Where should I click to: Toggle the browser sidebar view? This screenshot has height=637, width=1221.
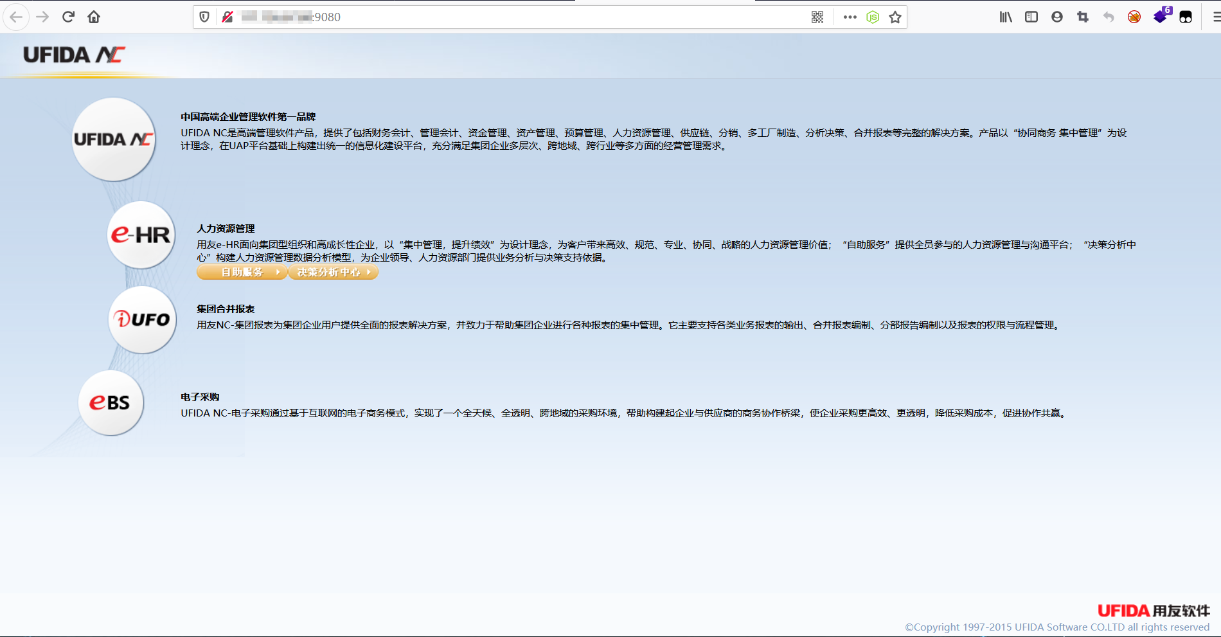click(1031, 17)
